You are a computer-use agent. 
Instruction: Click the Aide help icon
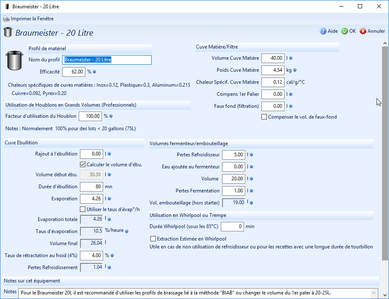[x=323, y=31]
